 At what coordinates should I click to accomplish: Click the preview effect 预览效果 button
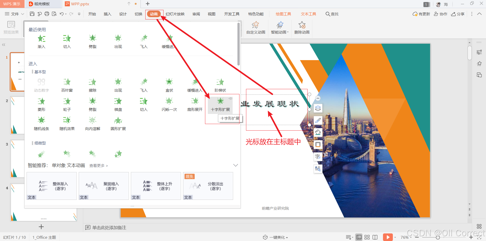coord(11,28)
